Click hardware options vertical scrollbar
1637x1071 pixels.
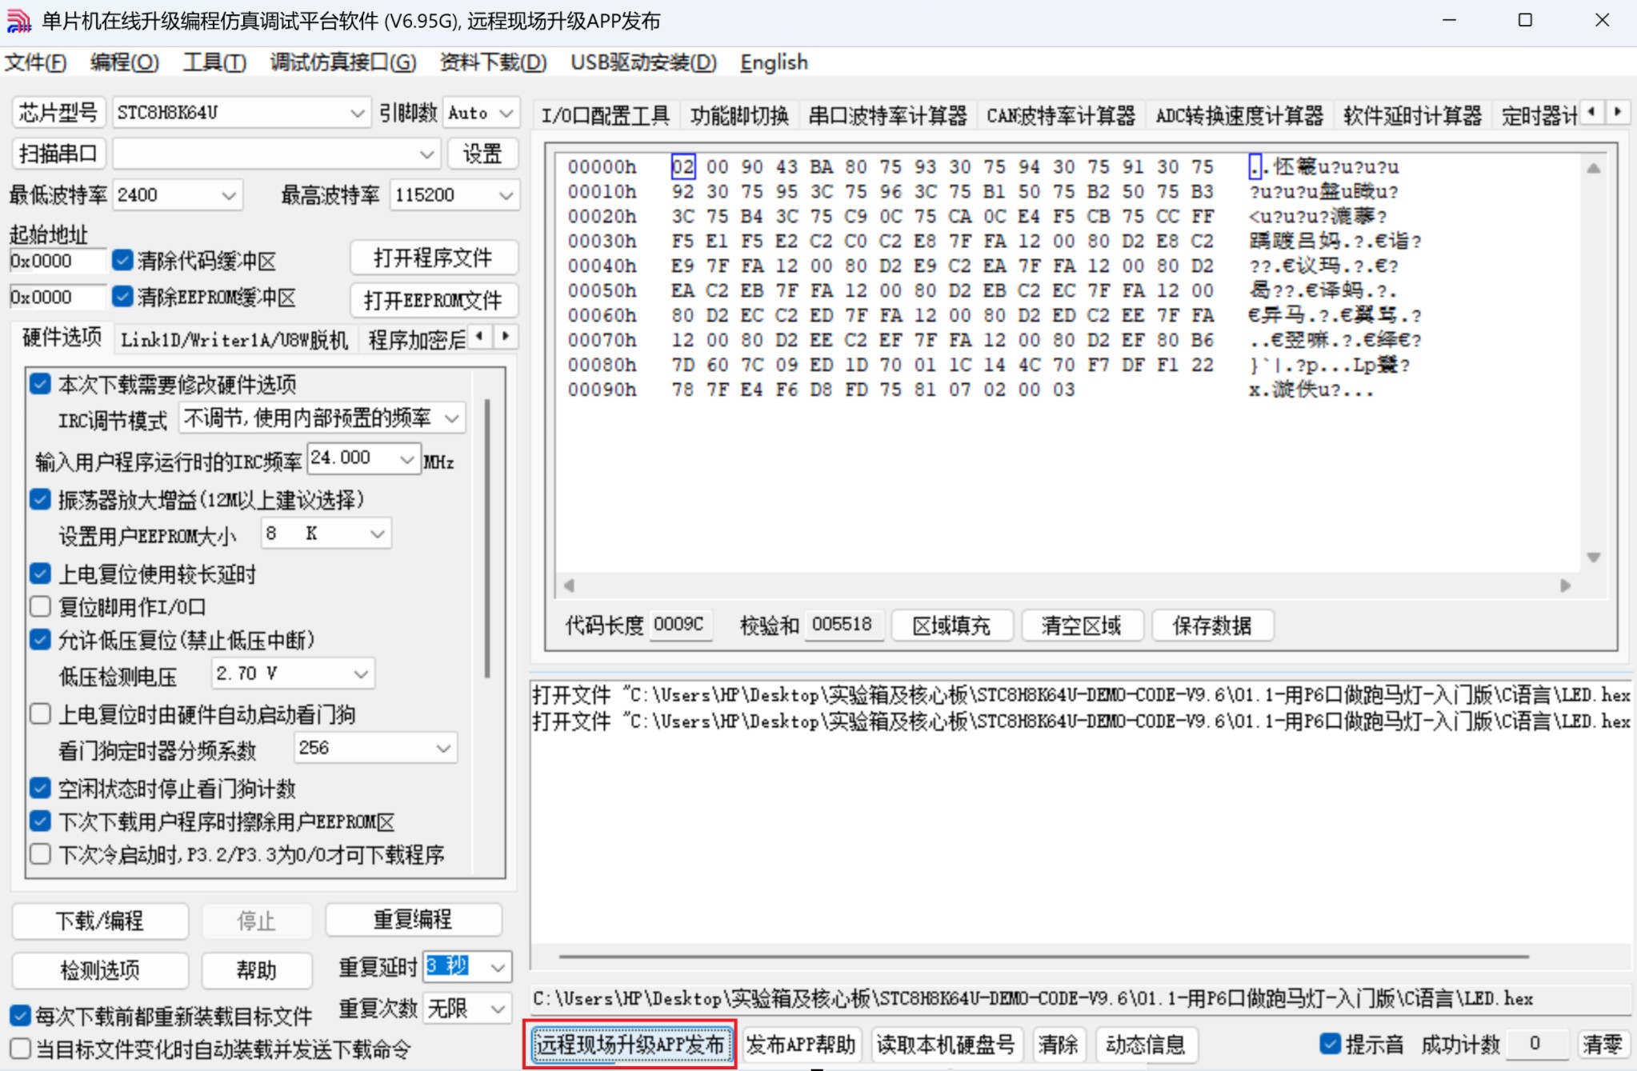[486, 540]
